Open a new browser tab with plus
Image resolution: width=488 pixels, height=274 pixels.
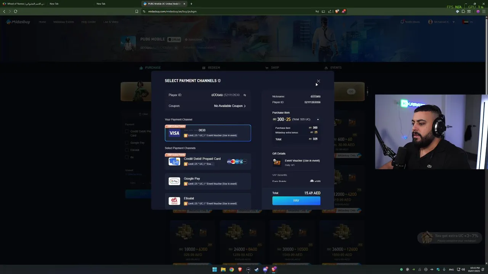tap(191, 4)
